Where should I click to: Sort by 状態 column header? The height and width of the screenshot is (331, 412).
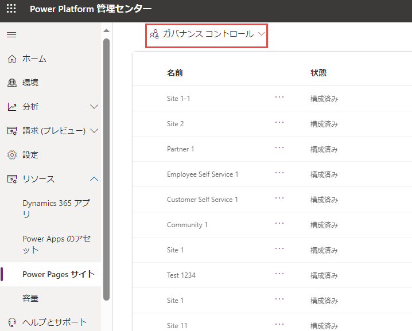318,73
